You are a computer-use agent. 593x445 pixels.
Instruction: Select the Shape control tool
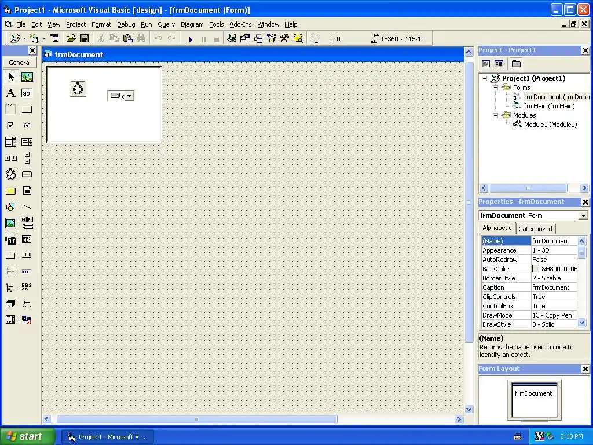pos(11,207)
